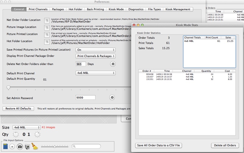Switch to the Print Channels tab

pos(38,9)
